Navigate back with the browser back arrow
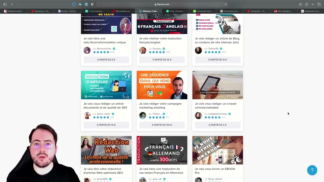 coord(12,4)
